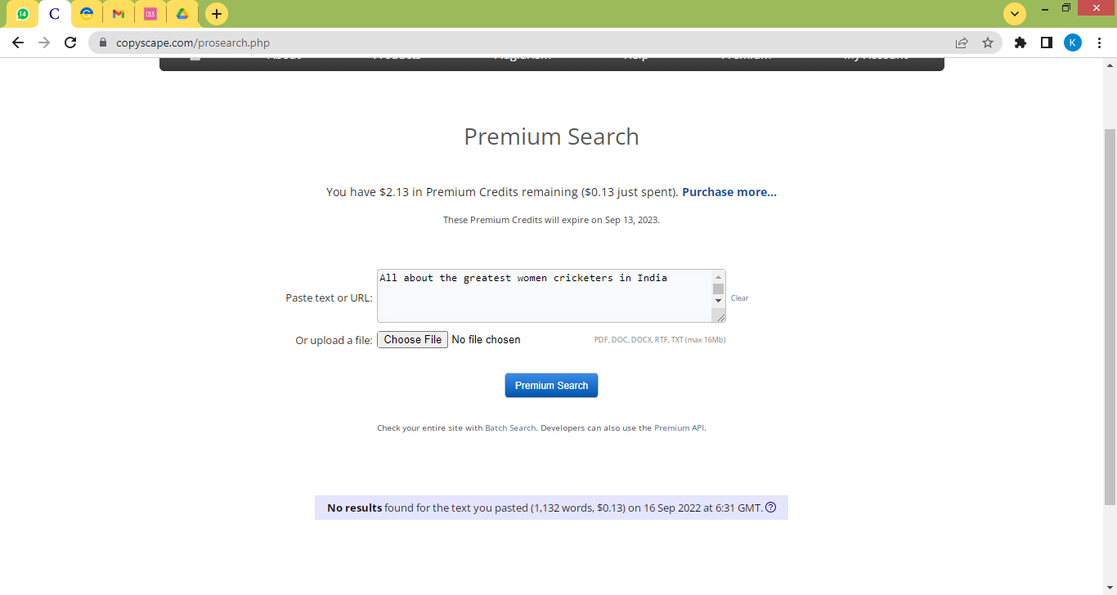
Task: Open the K profile avatar
Action: tap(1073, 42)
